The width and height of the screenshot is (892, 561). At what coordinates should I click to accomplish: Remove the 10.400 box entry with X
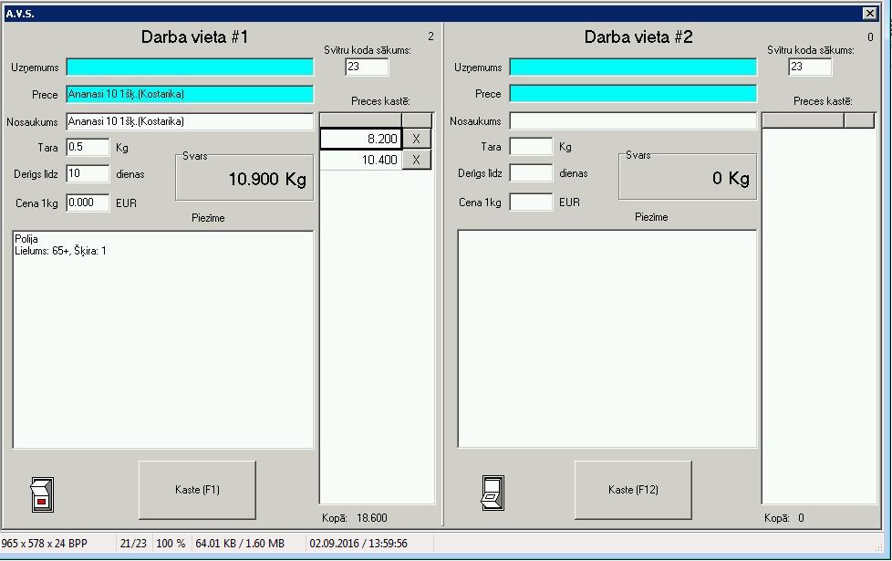pos(416,161)
